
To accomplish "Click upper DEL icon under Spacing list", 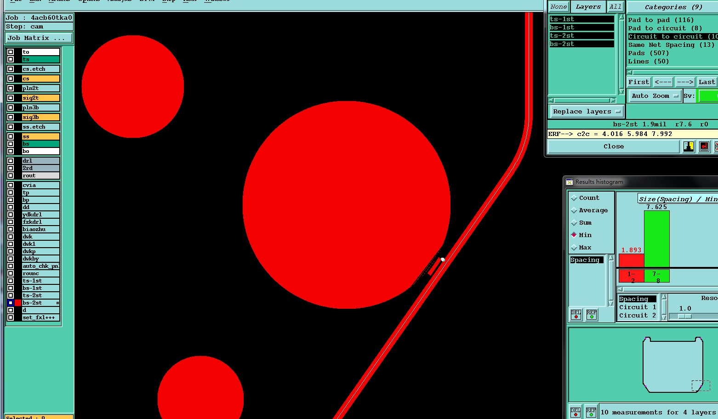I will (x=576, y=314).
